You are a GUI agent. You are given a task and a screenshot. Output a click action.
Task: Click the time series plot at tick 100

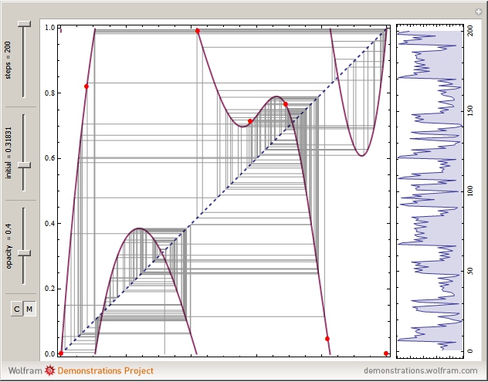pos(429,191)
